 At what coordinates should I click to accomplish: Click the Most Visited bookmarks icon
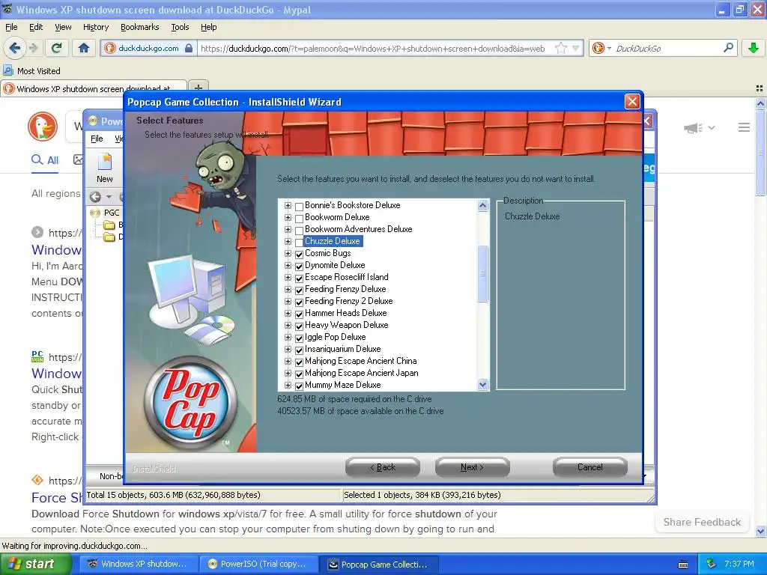tap(7, 70)
